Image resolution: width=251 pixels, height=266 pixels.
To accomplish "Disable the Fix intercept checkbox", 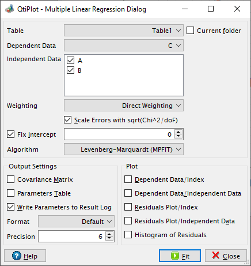I will coord(10,134).
